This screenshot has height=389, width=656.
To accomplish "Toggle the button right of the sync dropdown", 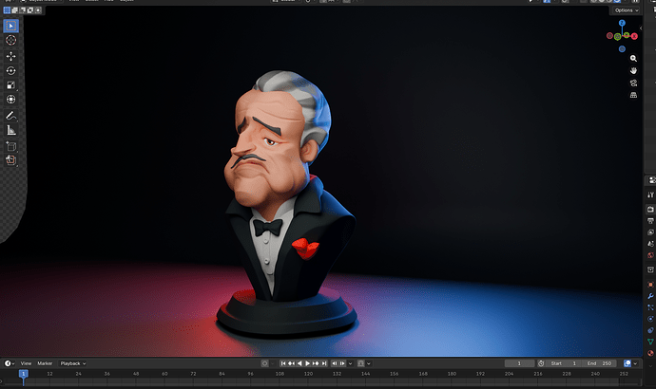I will coord(360,363).
